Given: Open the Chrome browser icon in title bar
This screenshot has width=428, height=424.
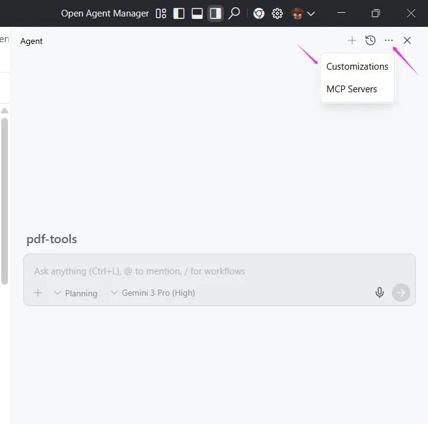Looking at the screenshot, I should click(x=259, y=13).
